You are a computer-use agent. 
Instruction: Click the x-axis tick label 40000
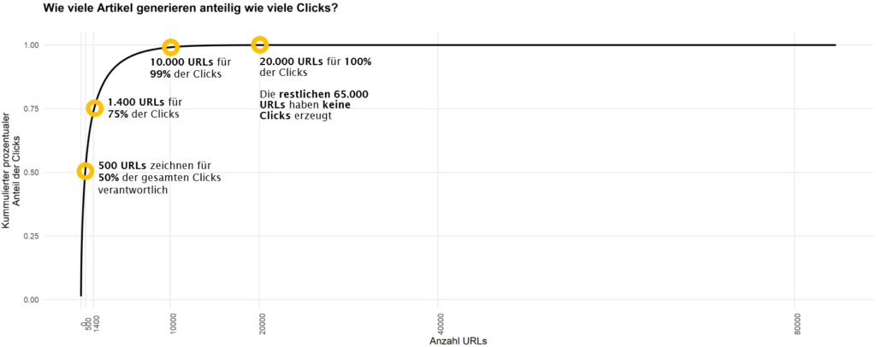pos(441,326)
